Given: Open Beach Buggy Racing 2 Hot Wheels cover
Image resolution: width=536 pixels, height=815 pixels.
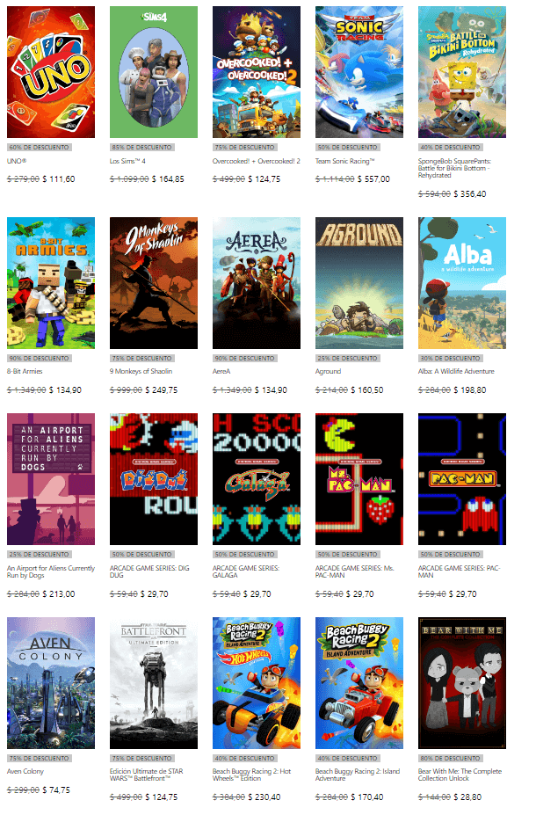Looking at the screenshot, I should 257,683.
